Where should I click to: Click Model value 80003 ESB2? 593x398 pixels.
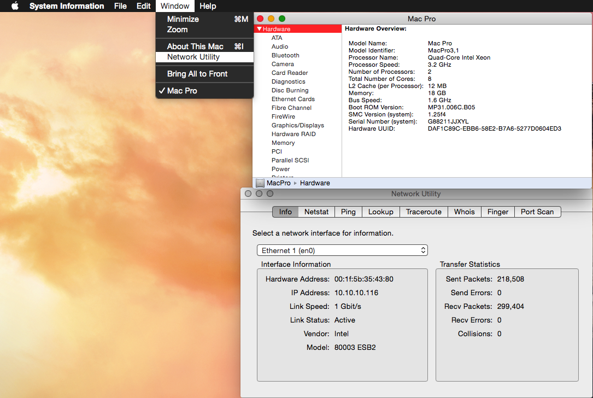[355, 347]
